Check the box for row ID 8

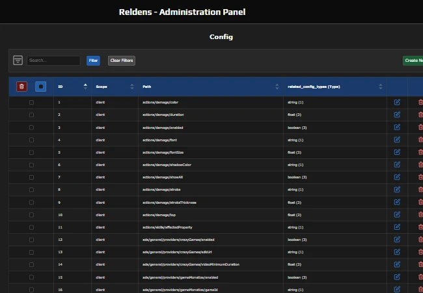(32, 189)
